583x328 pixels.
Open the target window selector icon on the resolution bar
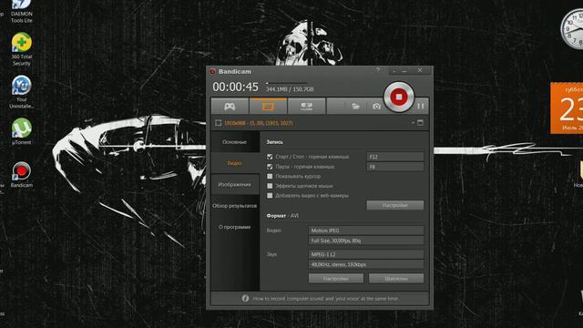tap(420, 123)
